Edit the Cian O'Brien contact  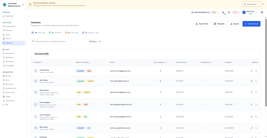(252, 81)
